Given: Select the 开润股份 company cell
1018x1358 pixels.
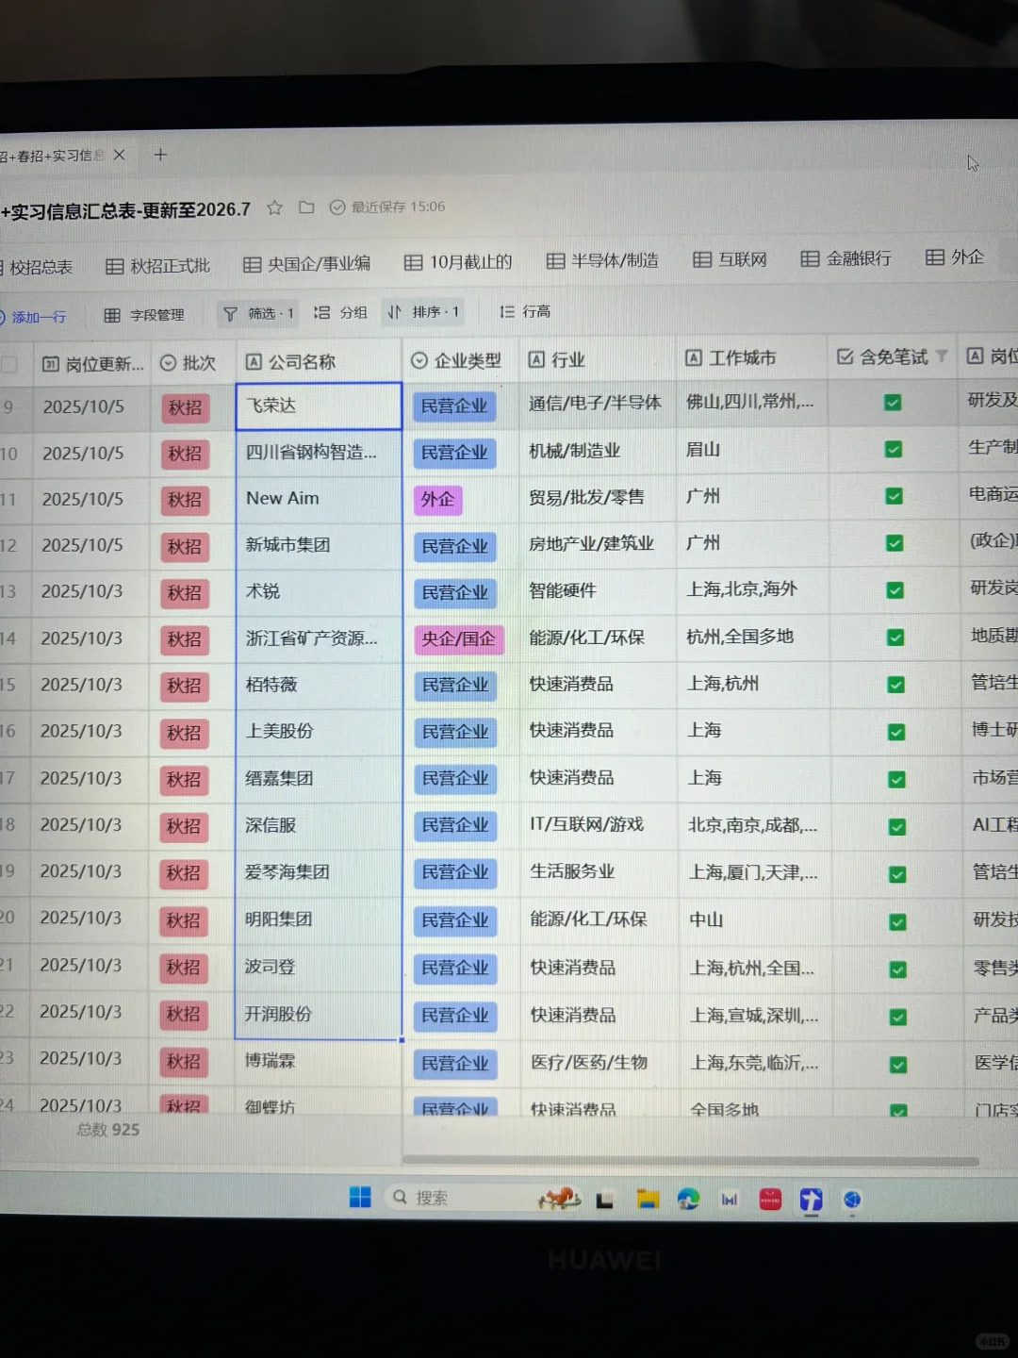Looking at the screenshot, I should click(318, 1015).
